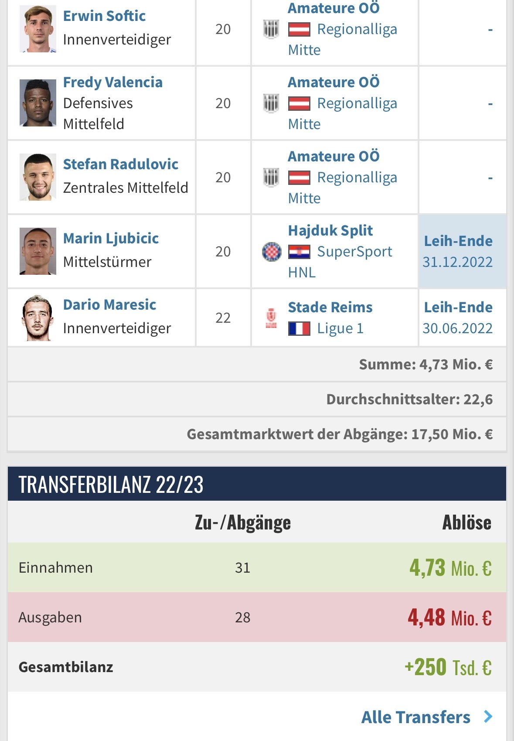Open Stefan Radulovic's profile link
Screen dimensions: 514x741
(x=121, y=164)
